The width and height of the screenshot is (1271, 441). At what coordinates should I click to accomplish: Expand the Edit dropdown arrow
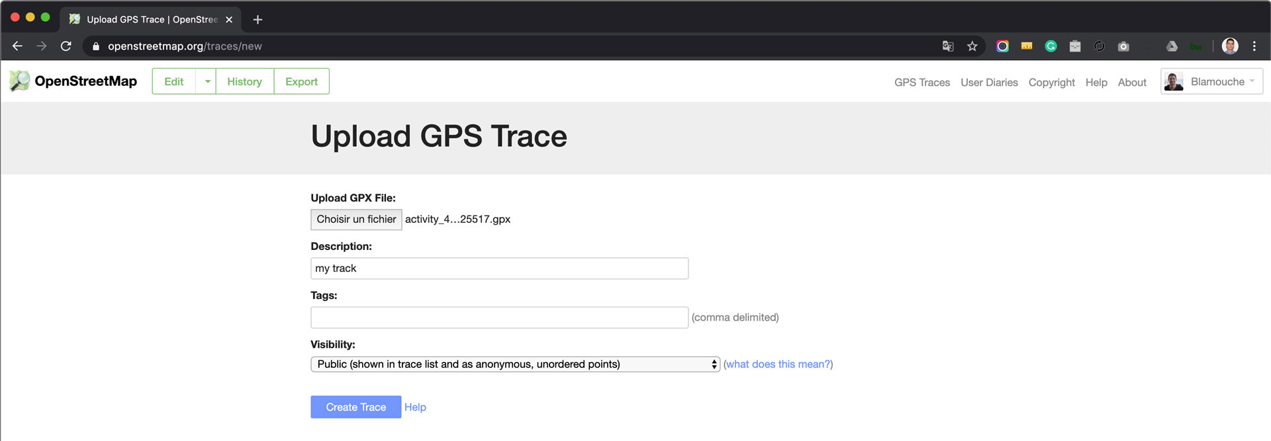[x=207, y=81]
